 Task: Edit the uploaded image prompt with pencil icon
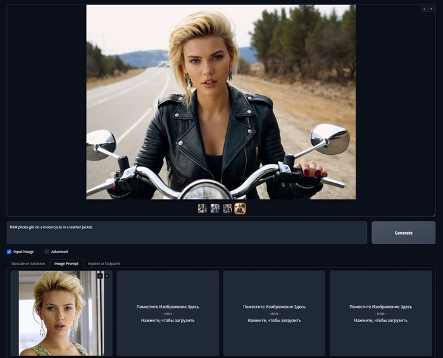point(100,276)
